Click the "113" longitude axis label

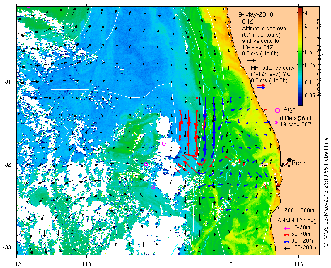[x=86, y=264]
